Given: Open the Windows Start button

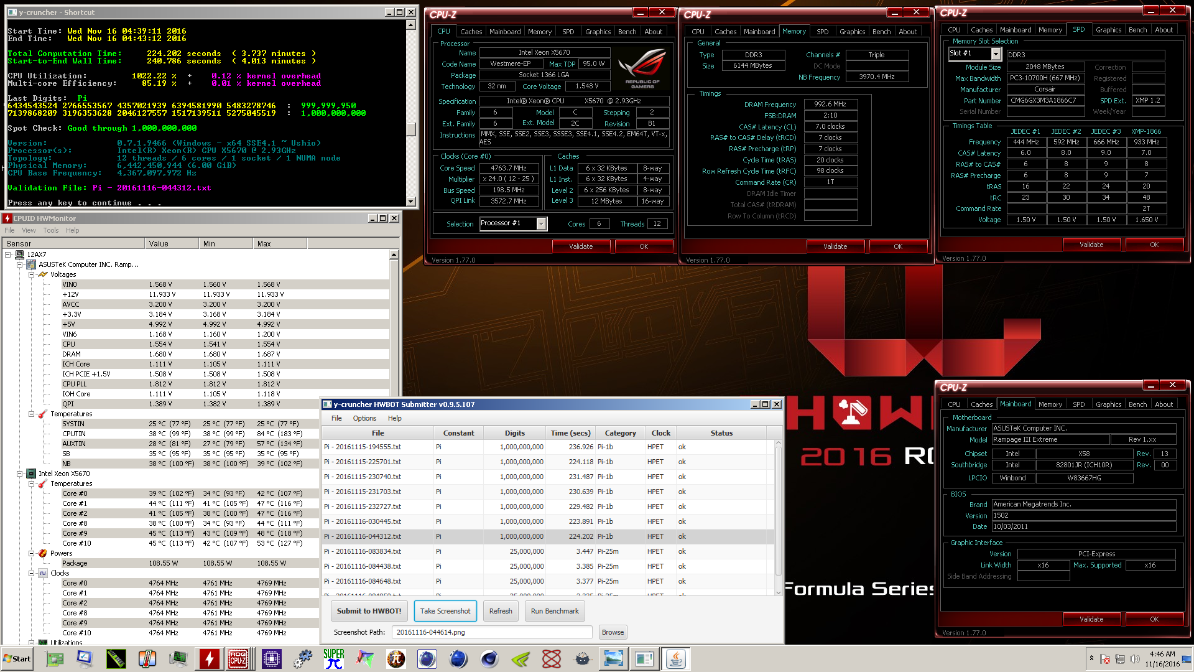Looking at the screenshot, I should click(17, 659).
